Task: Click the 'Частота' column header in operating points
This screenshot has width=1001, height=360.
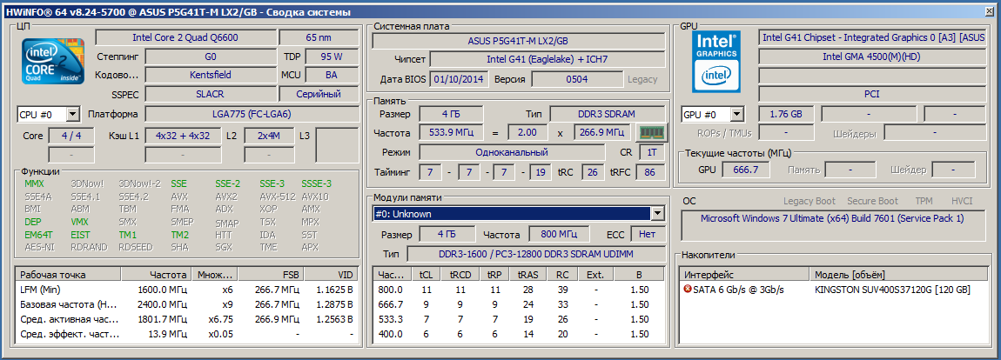Action: 168,274
